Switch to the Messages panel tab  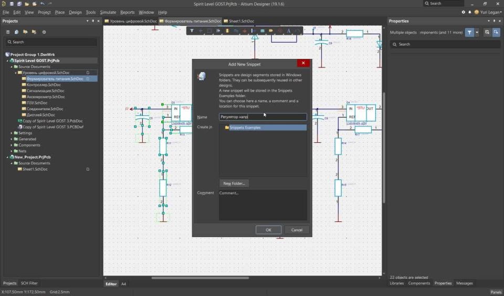click(465, 283)
